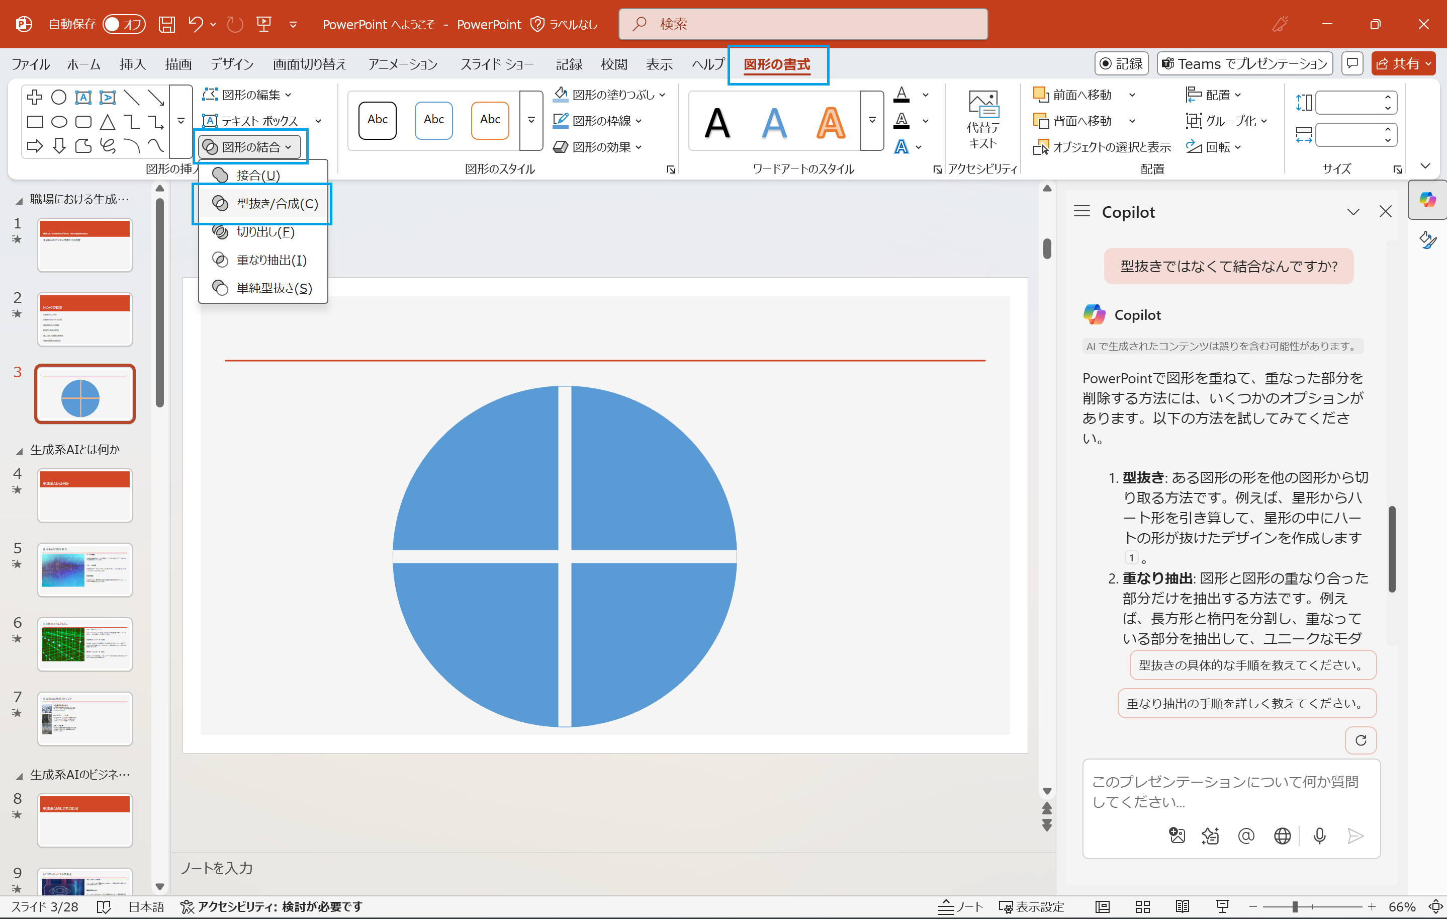
Task: Open Copilot hamburger menu
Action: pyautogui.click(x=1081, y=212)
